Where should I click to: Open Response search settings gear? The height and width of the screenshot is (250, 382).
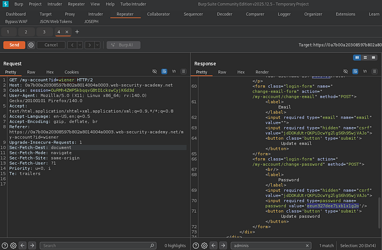205,246
